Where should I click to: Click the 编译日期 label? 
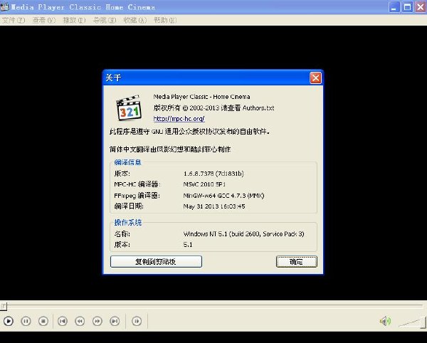[x=129, y=206]
